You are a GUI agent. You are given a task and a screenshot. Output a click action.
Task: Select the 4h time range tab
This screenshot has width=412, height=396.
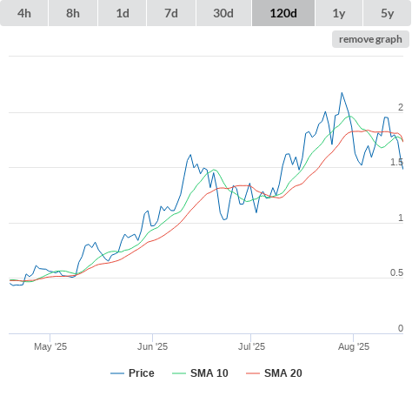pos(24,13)
